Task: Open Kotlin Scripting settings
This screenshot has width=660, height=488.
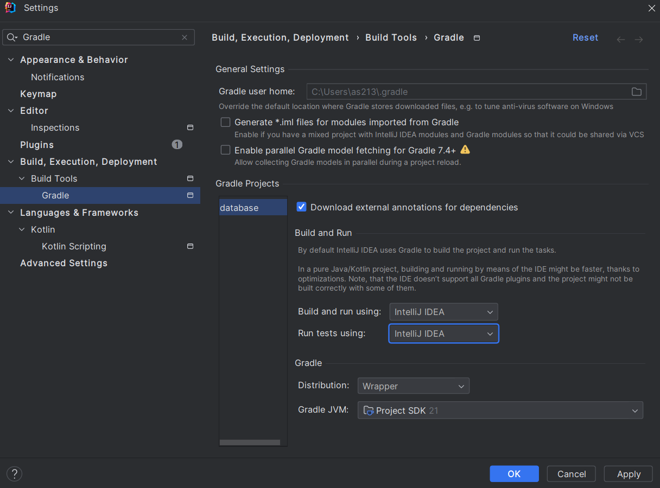Action: tap(74, 246)
